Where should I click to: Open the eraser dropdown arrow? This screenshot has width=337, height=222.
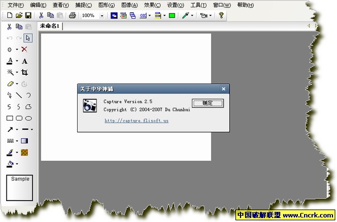click(x=17, y=84)
